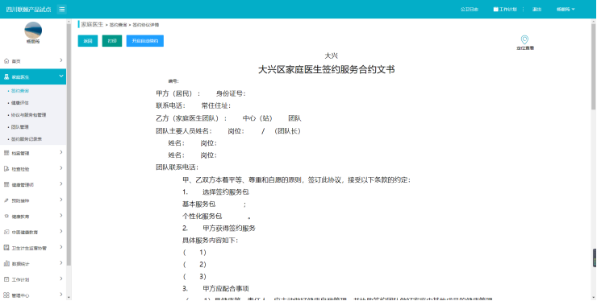Expand the 档案管理 menu chevron

(61, 153)
